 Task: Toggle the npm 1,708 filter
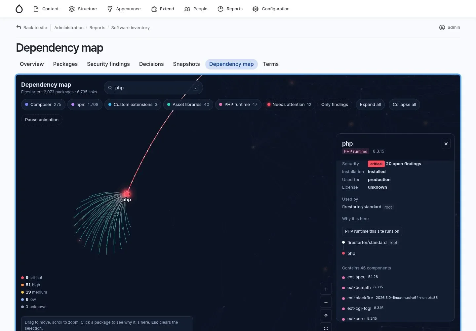[x=85, y=105]
